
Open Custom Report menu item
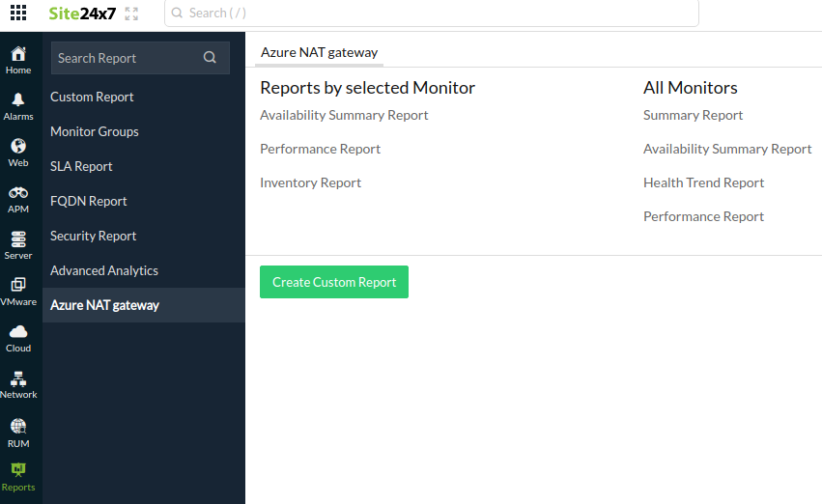92,97
